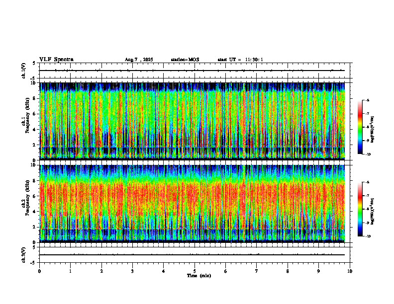394x304 pixels.
Task: Click time axis tick label "6"
Action: [226, 271]
